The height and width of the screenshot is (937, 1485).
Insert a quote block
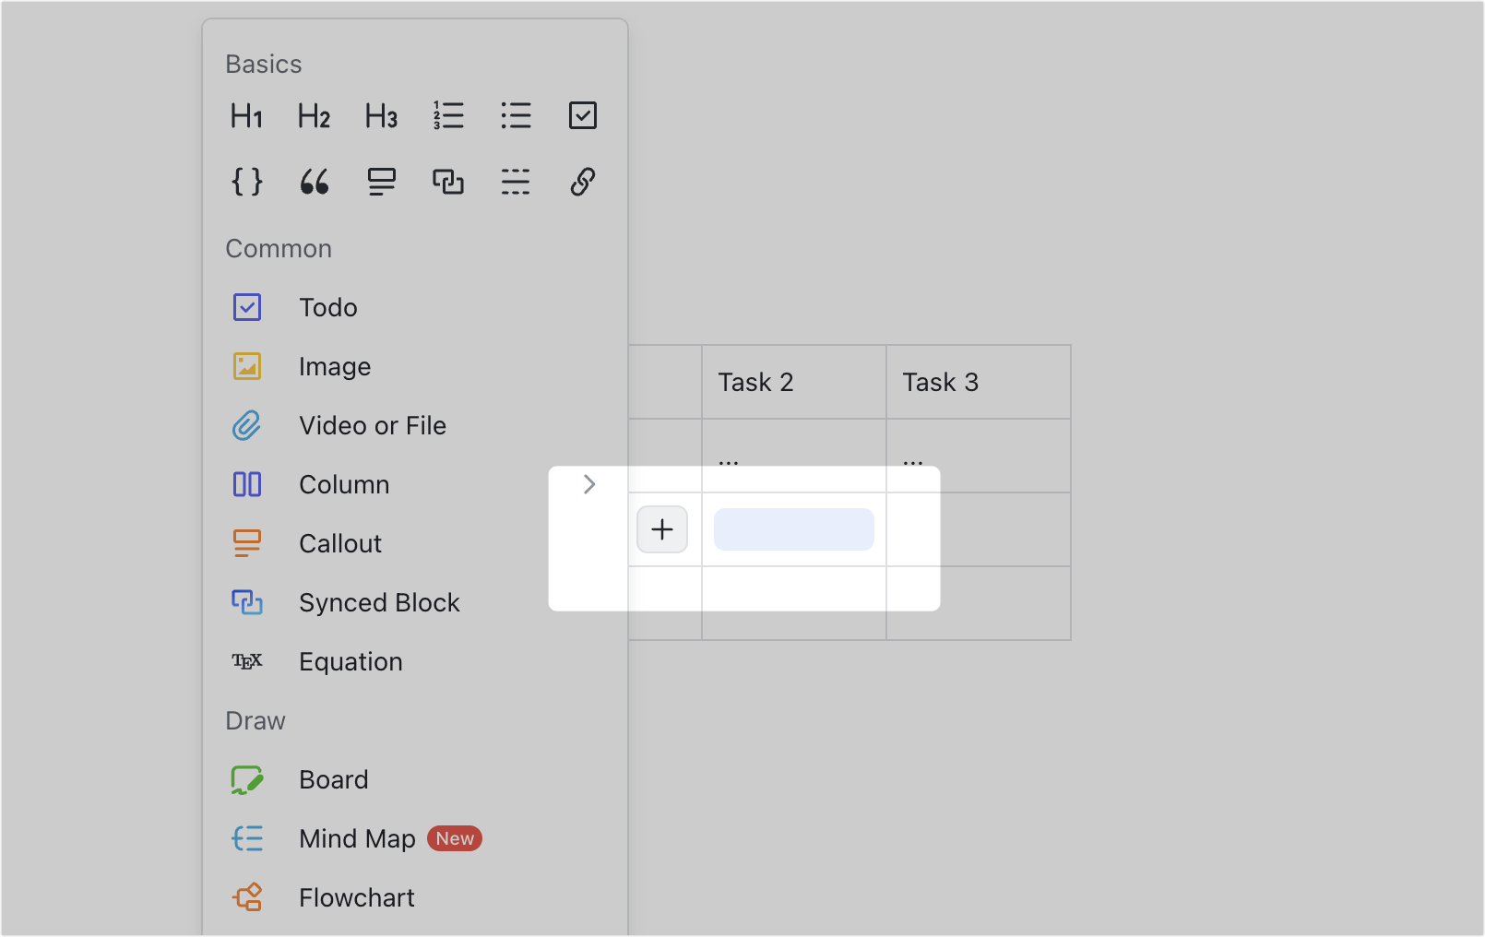[314, 182]
